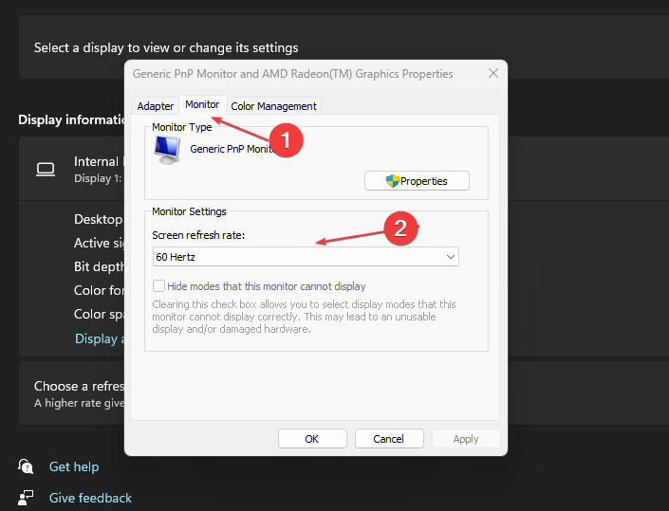Click the 'Display informati' heading in Settings
The image size is (669, 511).
(71, 119)
